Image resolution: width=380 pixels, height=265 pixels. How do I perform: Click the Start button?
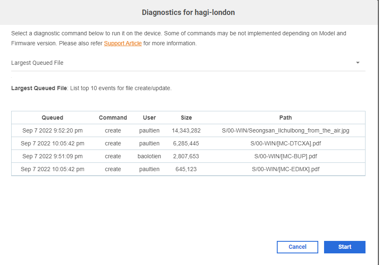coord(344,247)
